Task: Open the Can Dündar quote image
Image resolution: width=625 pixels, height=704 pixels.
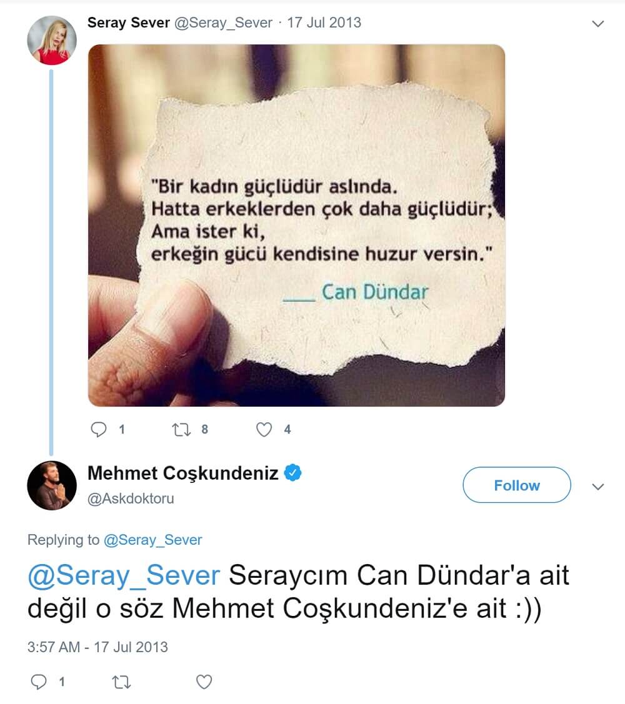Action: point(296,226)
